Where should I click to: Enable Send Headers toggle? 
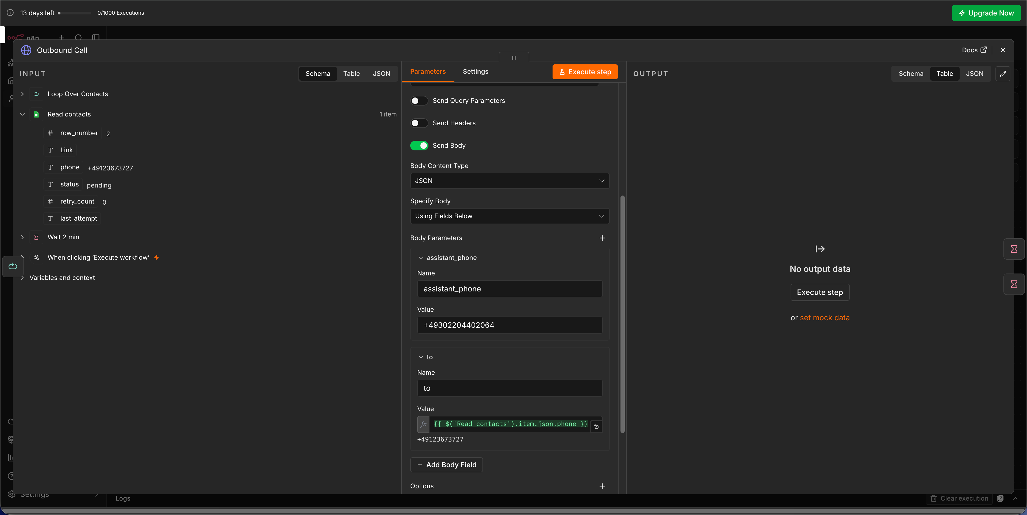tap(419, 123)
